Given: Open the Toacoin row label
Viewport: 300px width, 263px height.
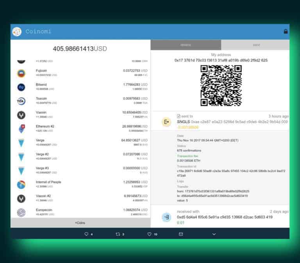Looking at the screenshot, I should pyautogui.click(x=41, y=98).
